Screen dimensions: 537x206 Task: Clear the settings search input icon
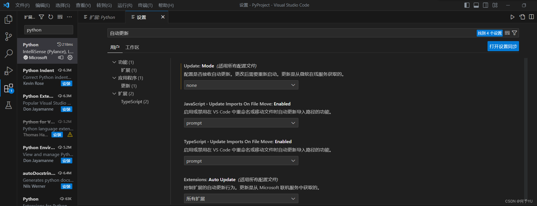(507, 33)
